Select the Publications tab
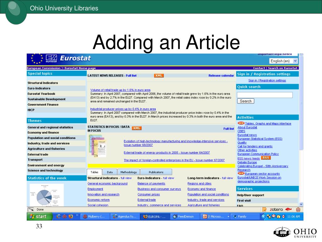 (156, 172)
